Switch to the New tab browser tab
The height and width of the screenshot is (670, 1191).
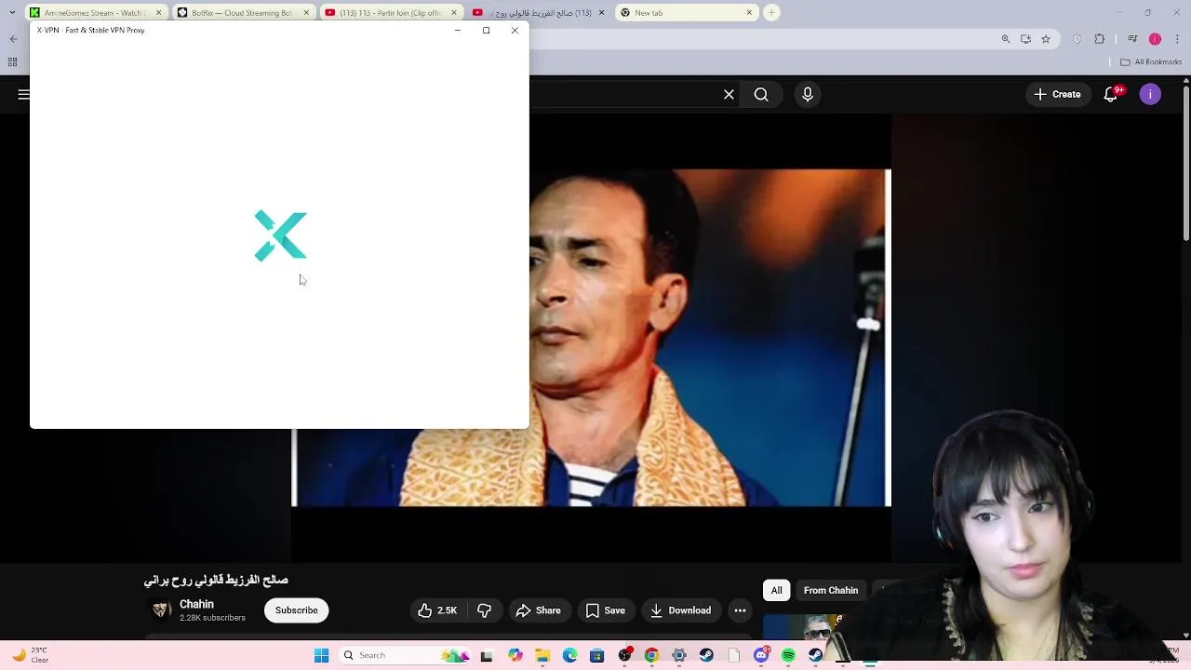point(686,13)
